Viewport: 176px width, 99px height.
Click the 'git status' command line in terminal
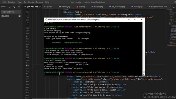click(x=50, y=29)
